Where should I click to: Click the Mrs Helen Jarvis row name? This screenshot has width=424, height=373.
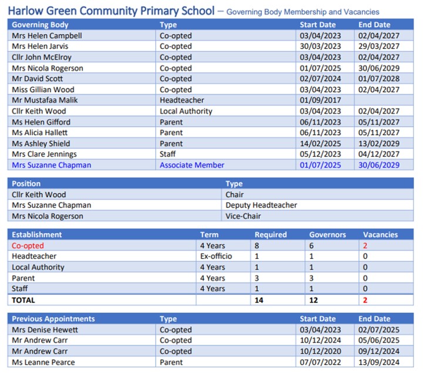[40, 46]
